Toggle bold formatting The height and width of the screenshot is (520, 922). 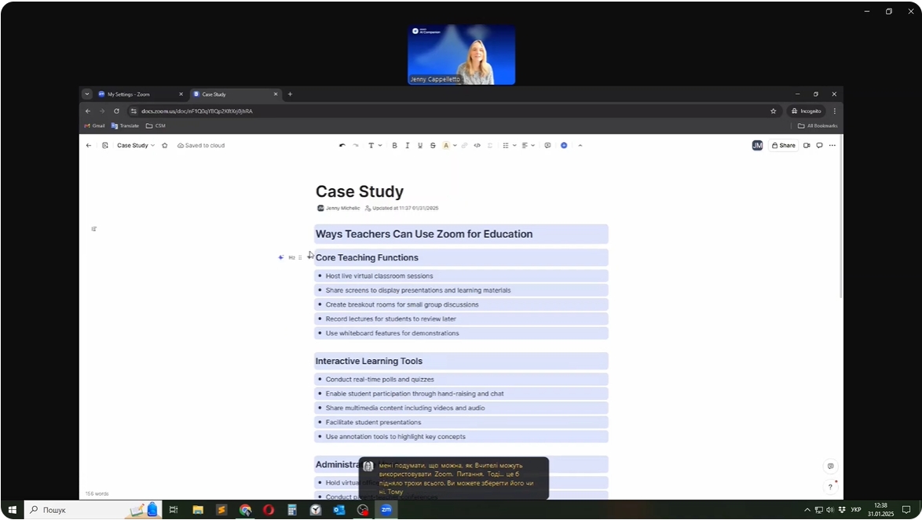394,146
